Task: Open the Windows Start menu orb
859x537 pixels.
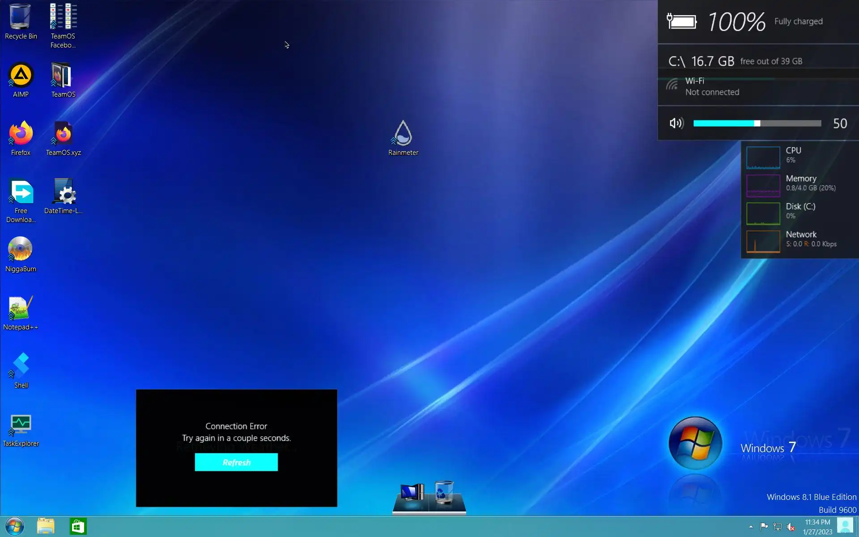Action: pyautogui.click(x=14, y=527)
